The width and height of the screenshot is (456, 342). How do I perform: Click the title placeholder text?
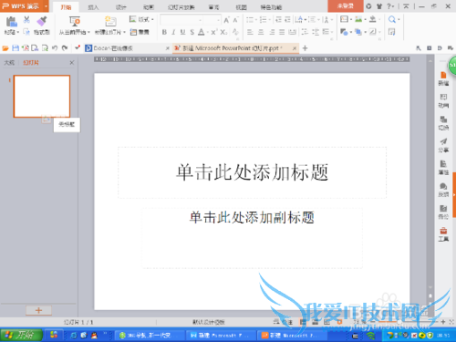253,172
